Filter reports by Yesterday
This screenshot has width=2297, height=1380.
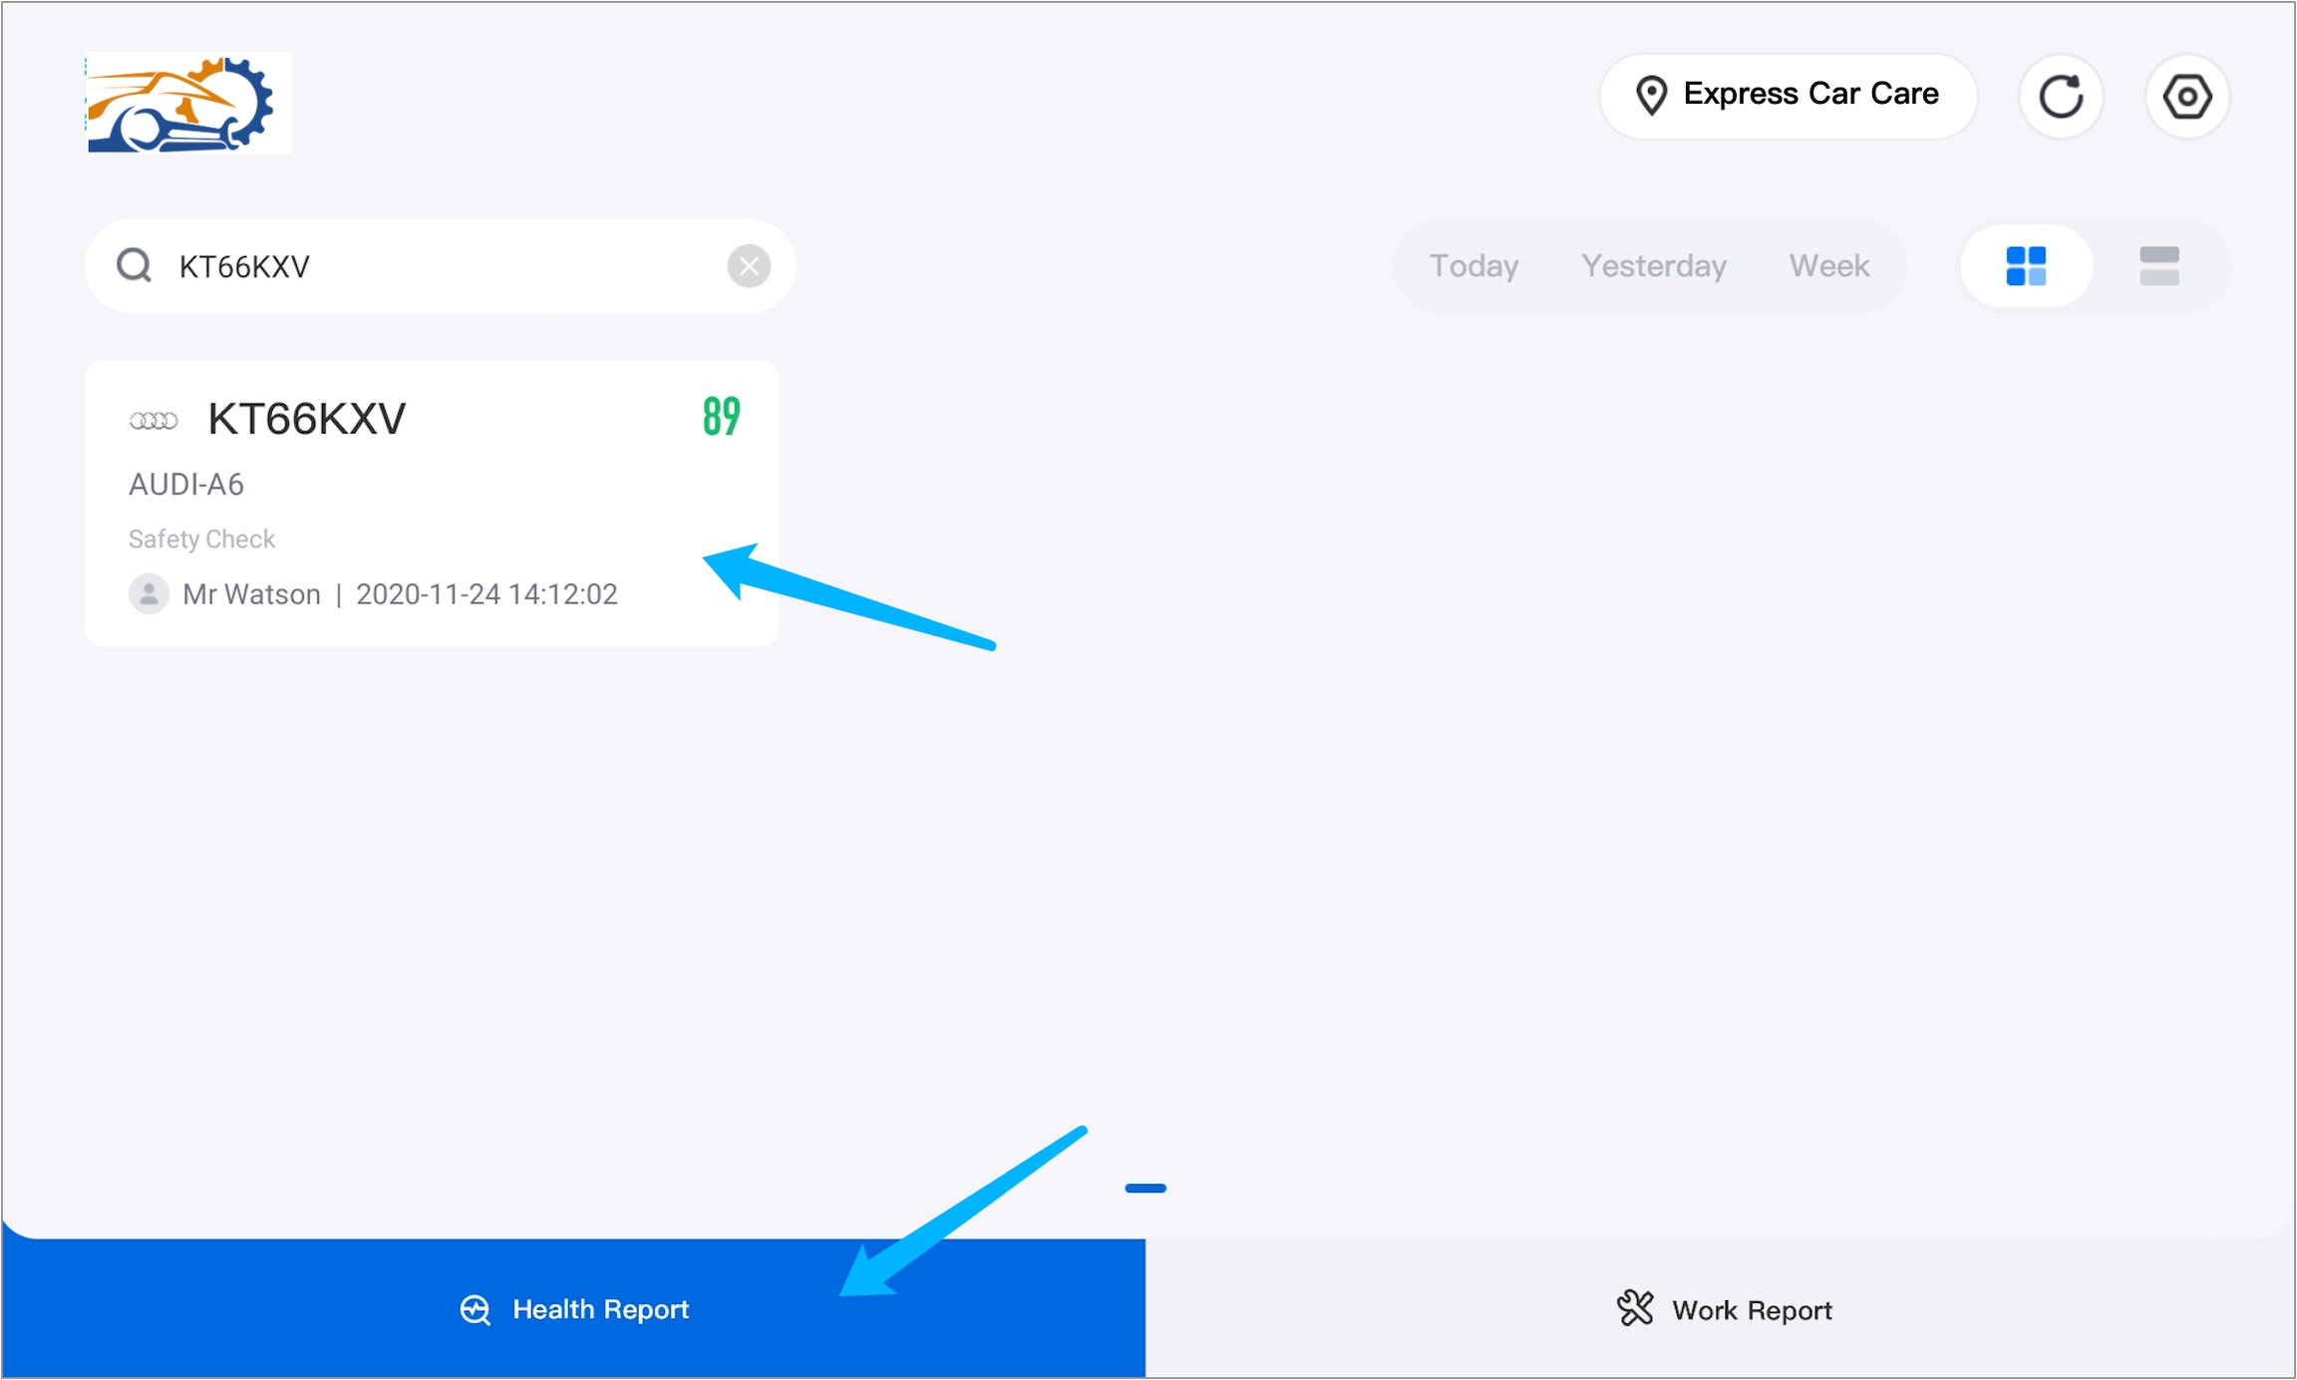pyautogui.click(x=1653, y=266)
